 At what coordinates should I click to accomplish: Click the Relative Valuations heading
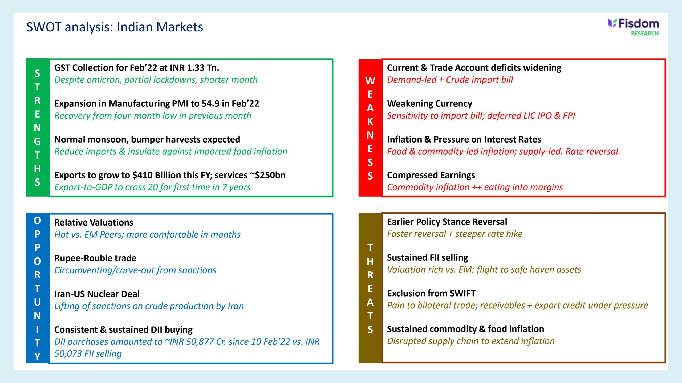click(94, 222)
